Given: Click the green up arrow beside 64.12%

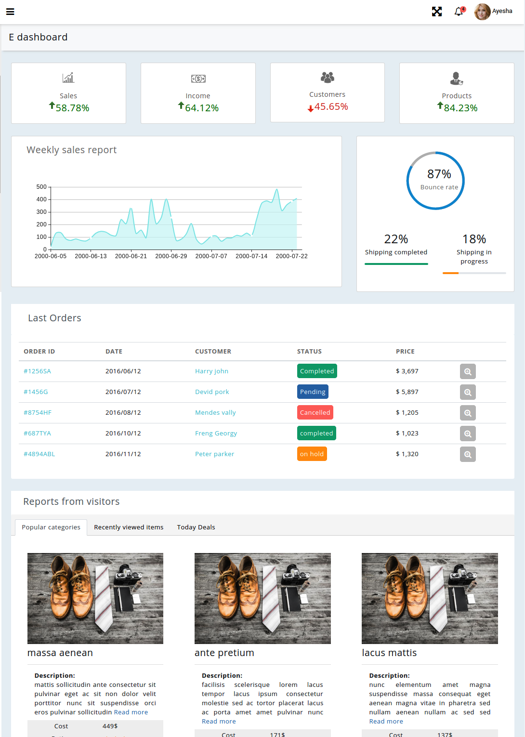Looking at the screenshot, I should click(181, 105).
